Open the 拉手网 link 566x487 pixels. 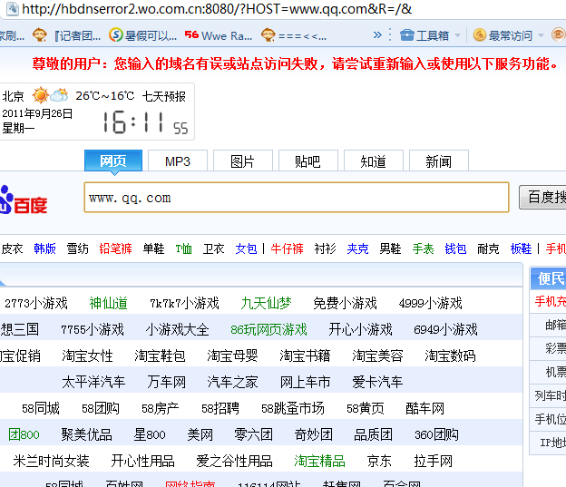pos(433,461)
